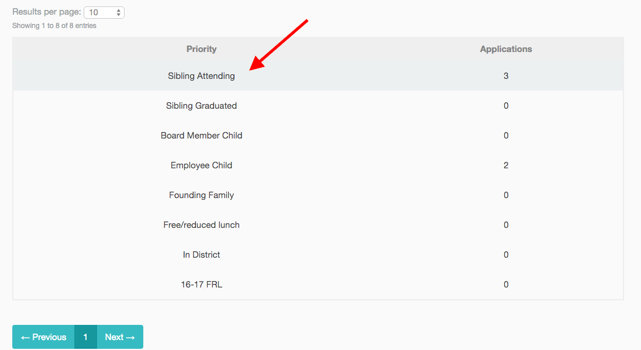Click the application count for 16-17 FRL
Viewport: 641px width, 350px height.
coord(506,285)
